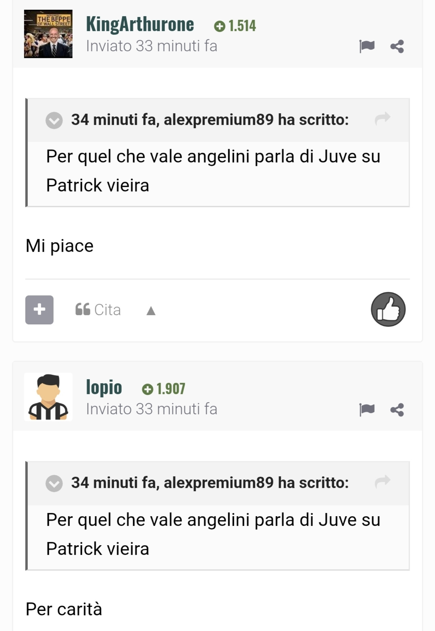Open lopio's profile via username
This screenshot has height=631, width=435.
tap(104, 387)
